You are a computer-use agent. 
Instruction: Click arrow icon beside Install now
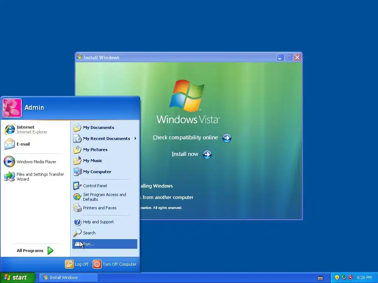(207, 154)
